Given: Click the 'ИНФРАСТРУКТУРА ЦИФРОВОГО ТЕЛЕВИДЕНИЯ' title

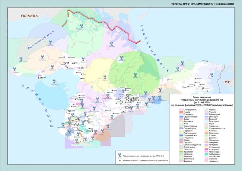Looking at the screenshot, I should [x=203, y=4].
